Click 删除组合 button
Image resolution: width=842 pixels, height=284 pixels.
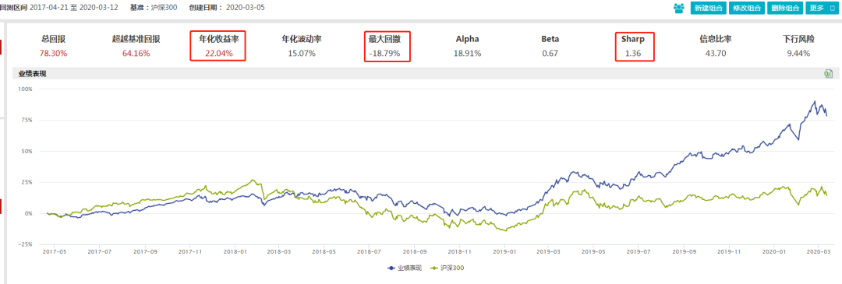click(x=786, y=8)
